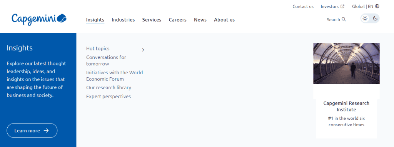Open the News menu
This screenshot has height=147, width=394.
coord(200,20)
